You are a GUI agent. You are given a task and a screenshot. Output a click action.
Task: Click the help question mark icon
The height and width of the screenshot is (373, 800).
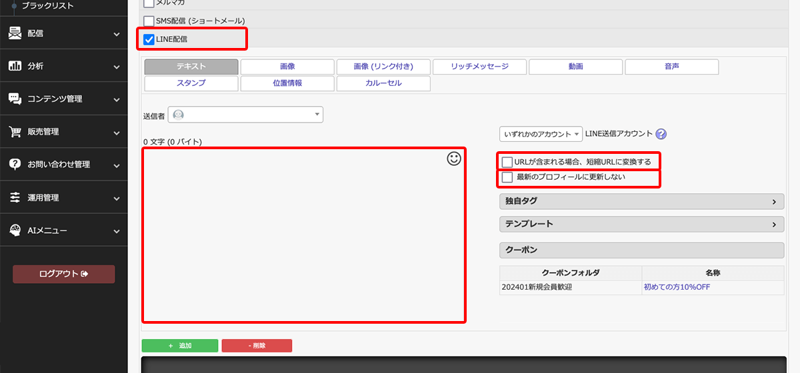pos(661,134)
